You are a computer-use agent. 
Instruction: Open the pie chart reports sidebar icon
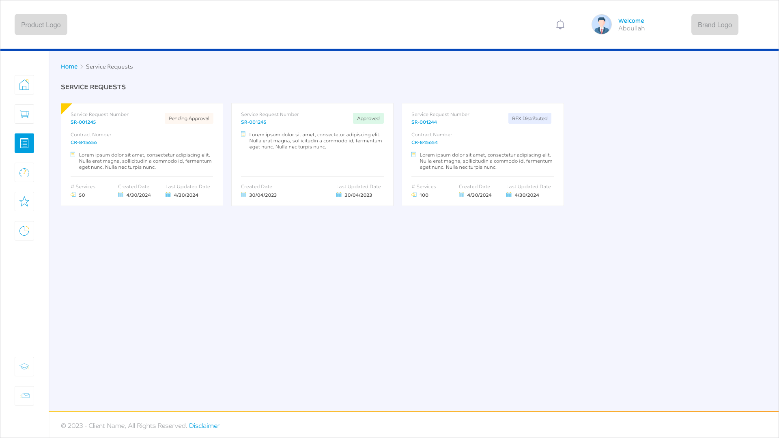(x=24, y=231)
